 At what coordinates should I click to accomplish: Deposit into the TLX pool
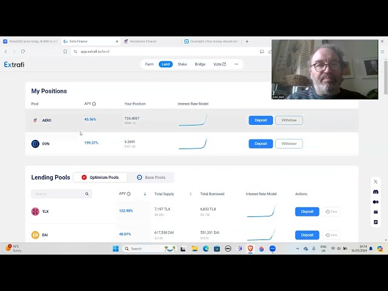coord(307,212)
